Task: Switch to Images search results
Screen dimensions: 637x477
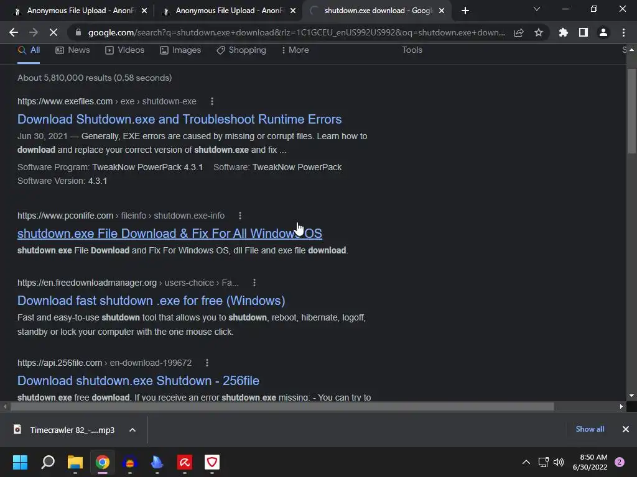Action: pyautogui.click(x=180, y=50)
